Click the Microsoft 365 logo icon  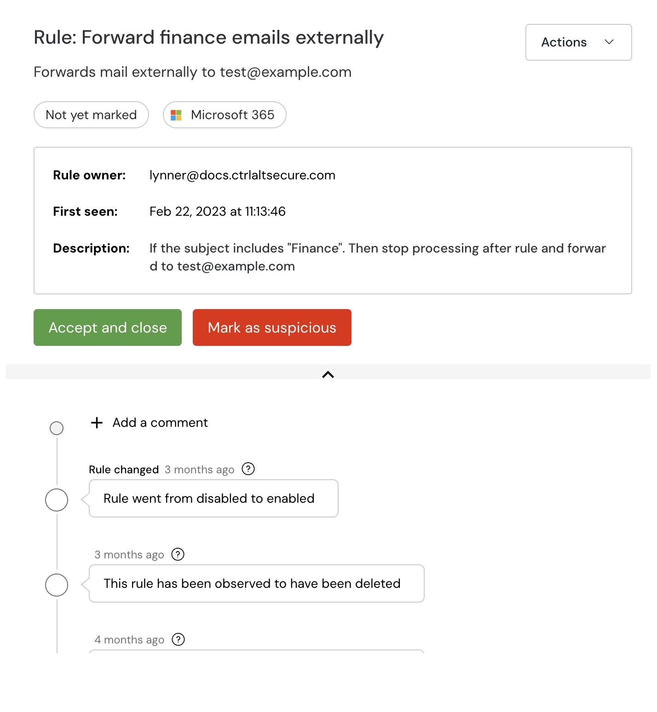tap(177, 115)
